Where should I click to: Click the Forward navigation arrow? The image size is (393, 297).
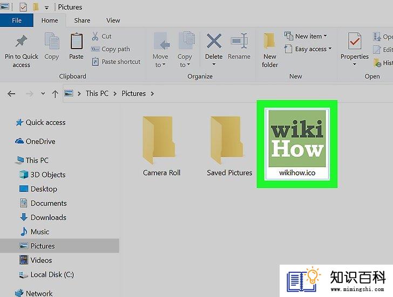tap(29, 94)
